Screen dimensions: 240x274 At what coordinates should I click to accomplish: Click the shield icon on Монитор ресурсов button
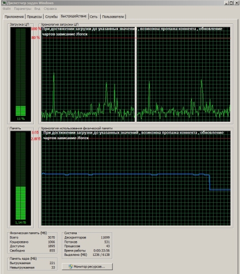click(x=71, y=266)
